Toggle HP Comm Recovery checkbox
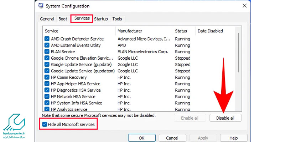 (47, 77)
